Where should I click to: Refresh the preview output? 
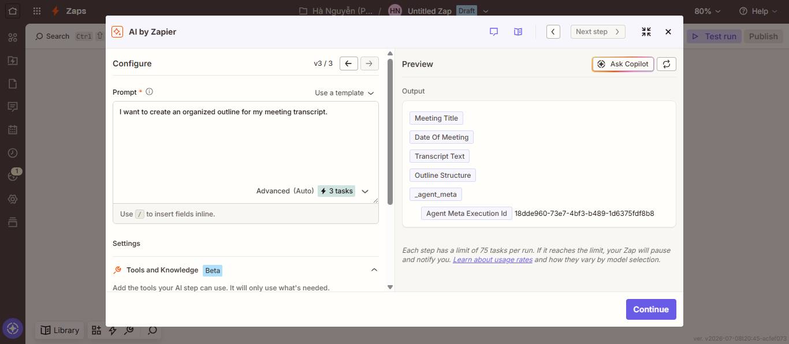click(667, 64)
